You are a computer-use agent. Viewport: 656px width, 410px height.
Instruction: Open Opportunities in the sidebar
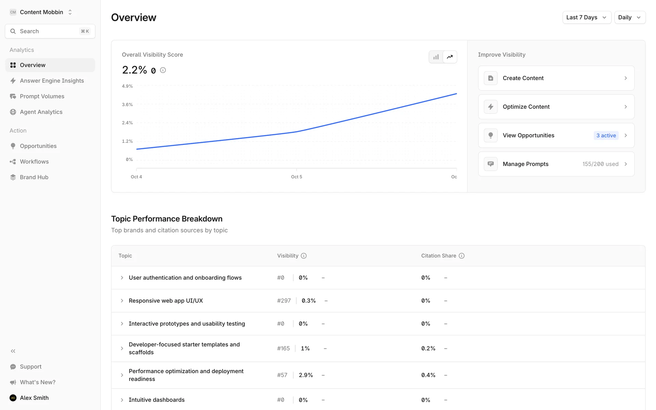[x=38, y=146]
